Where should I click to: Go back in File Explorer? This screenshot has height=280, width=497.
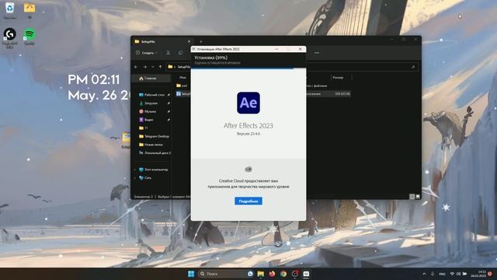click(136, 67)
